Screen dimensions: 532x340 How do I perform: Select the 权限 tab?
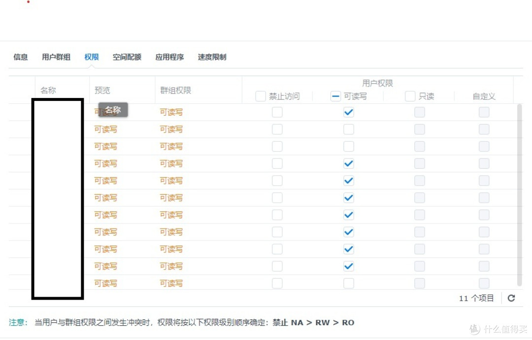92,57
